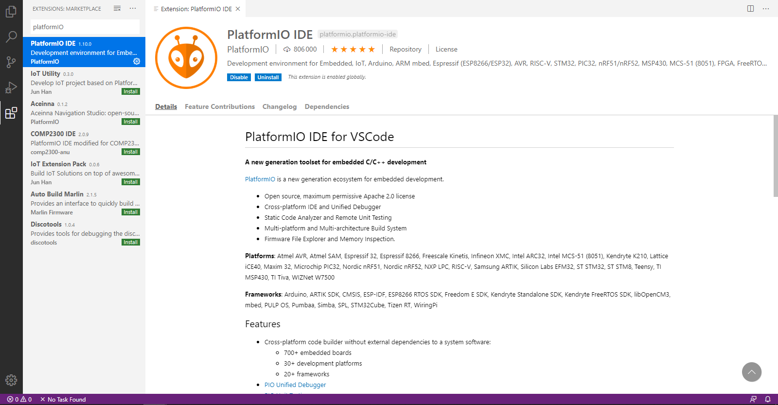Open the Search view in activity bar

(x=11, y=36)
